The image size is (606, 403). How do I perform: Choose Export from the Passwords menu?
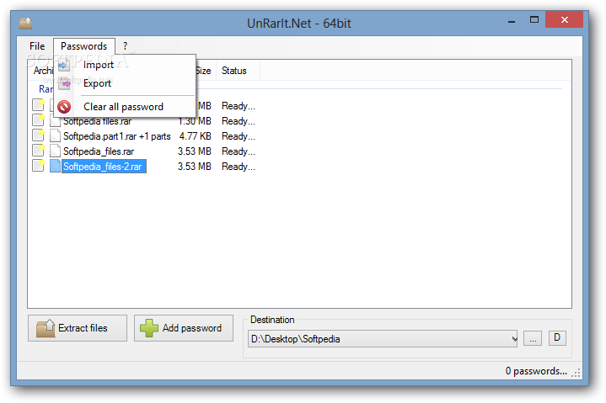click(125, 83)
